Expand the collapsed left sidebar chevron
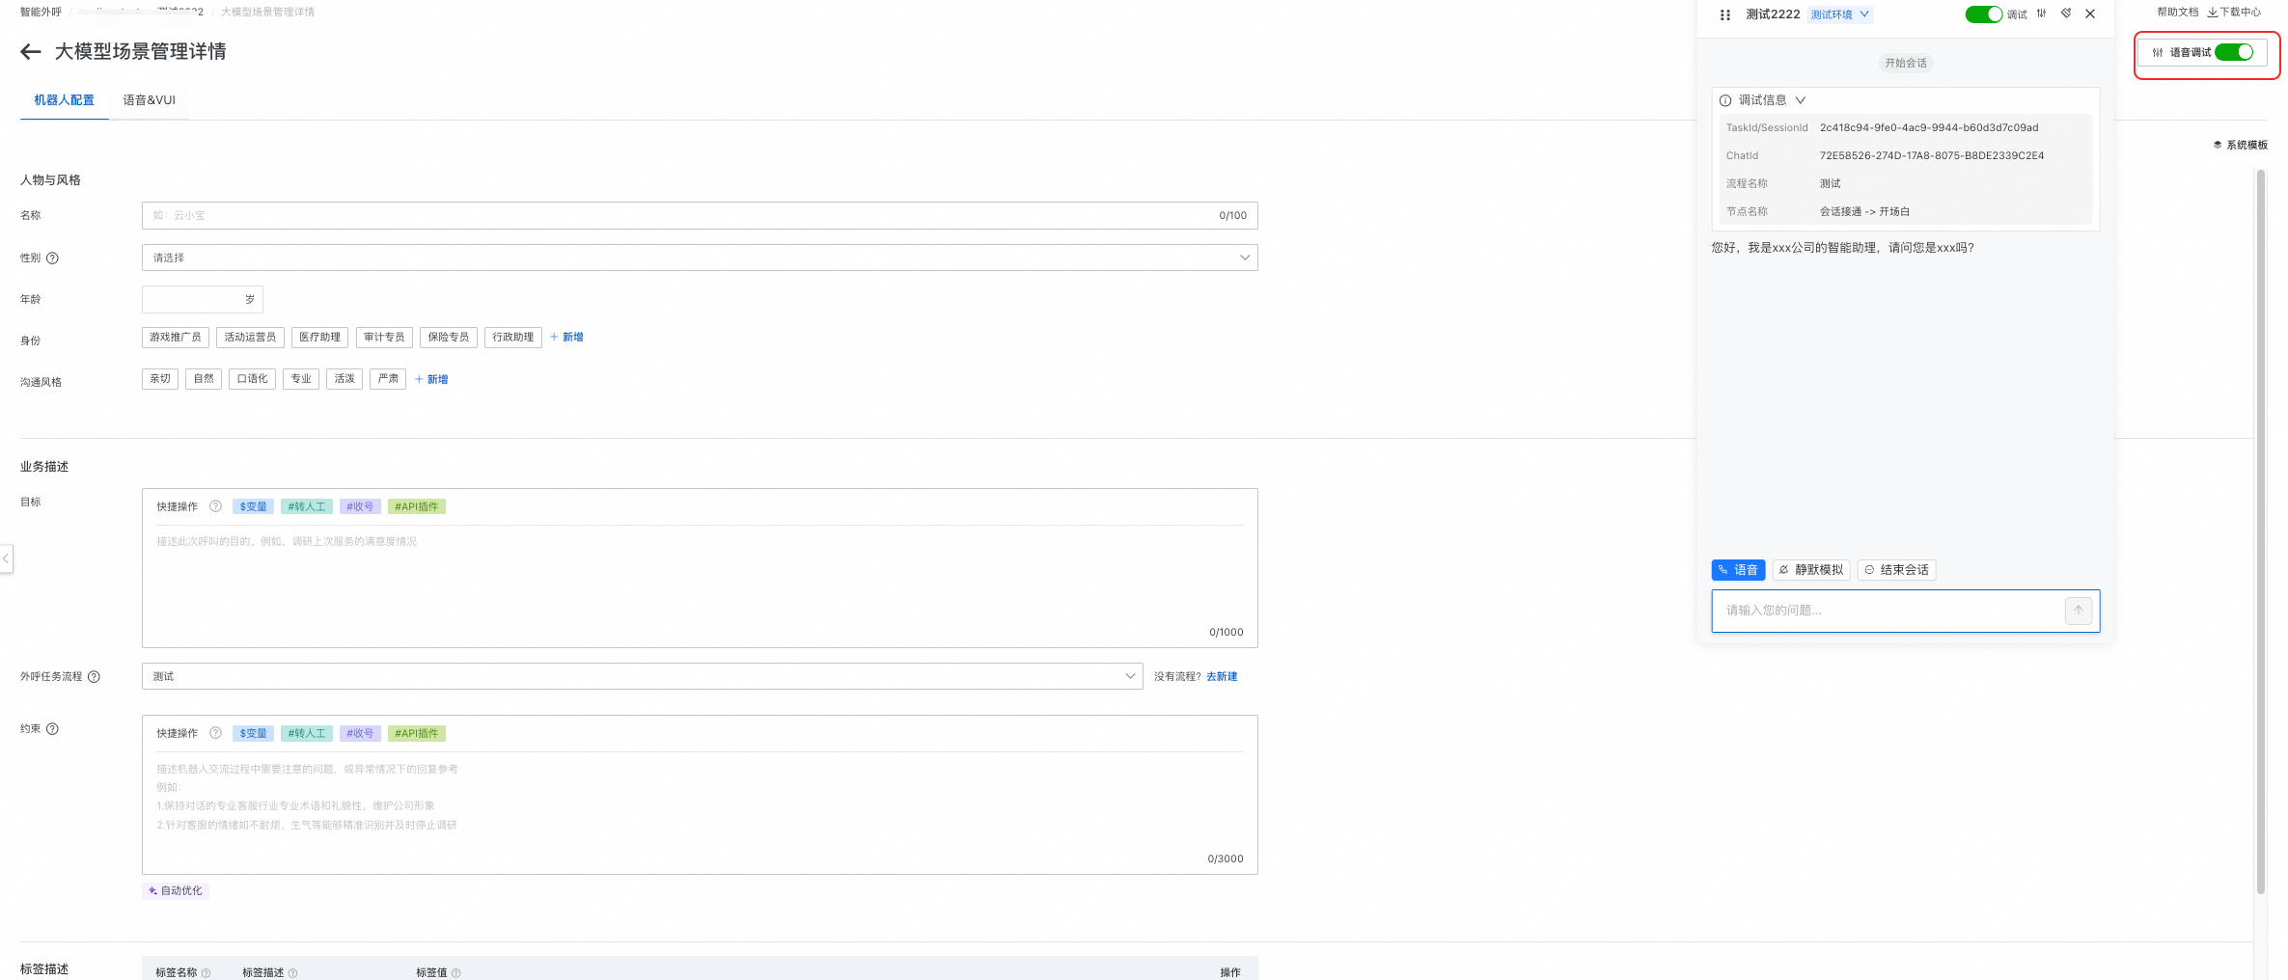This screenshot has width=2288, height=980. (x=6, y=558)
